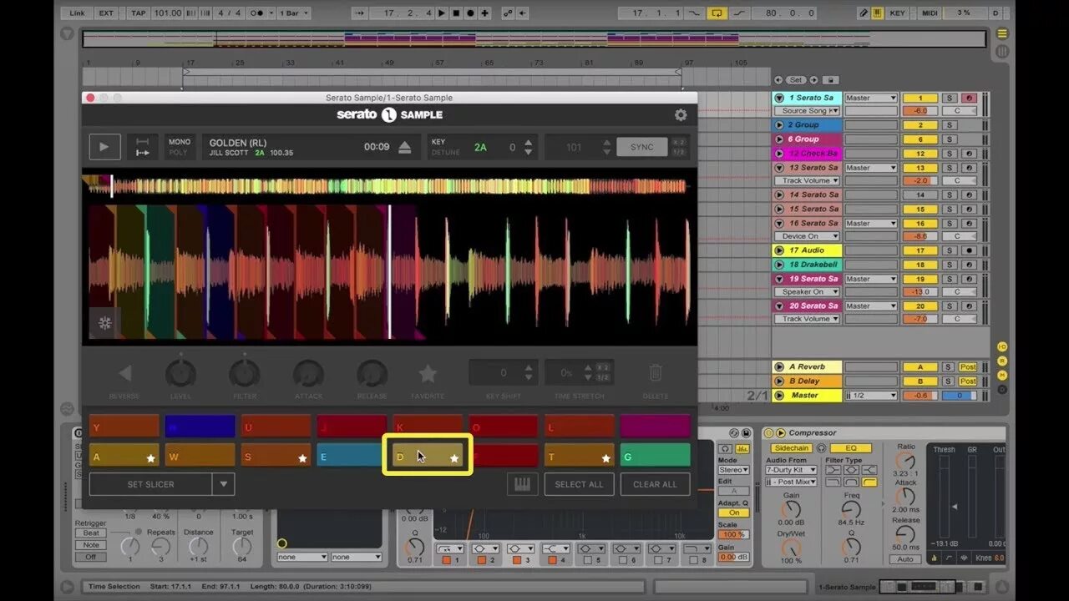Click the snowflake icon on the waveform display

click(104, 322)
